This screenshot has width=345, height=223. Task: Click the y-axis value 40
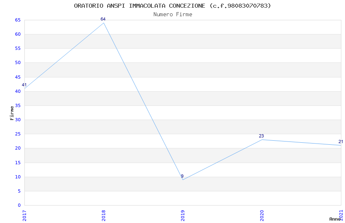click(x=18, y=91)
